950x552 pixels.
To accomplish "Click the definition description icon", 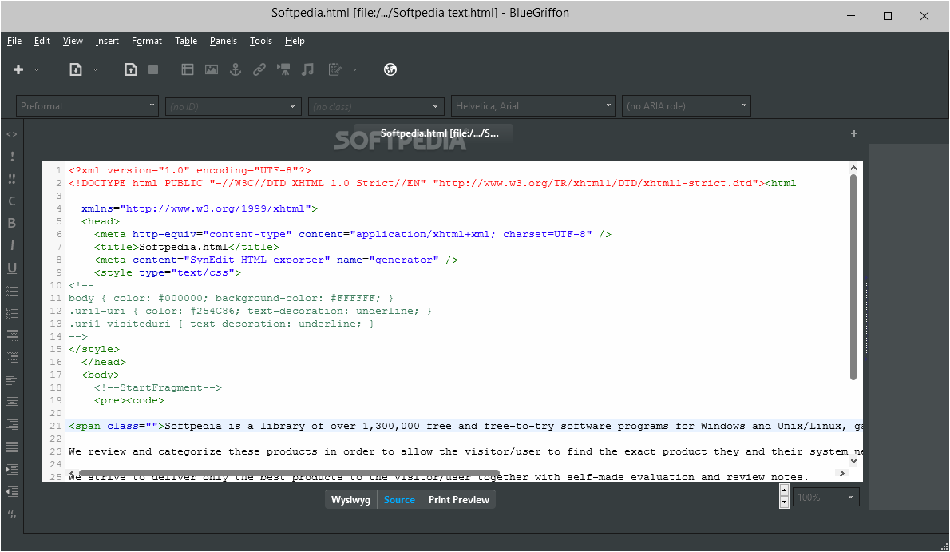I will 11,358.
